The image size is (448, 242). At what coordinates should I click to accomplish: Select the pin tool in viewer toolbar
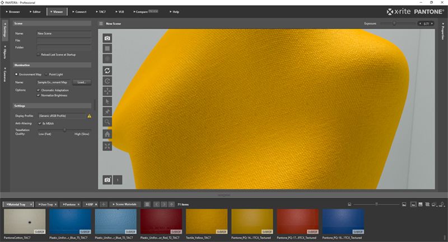107,112
